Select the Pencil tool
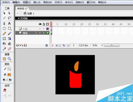Image resolution: width=133 pixels, height=102 pixels. (4, 33)
